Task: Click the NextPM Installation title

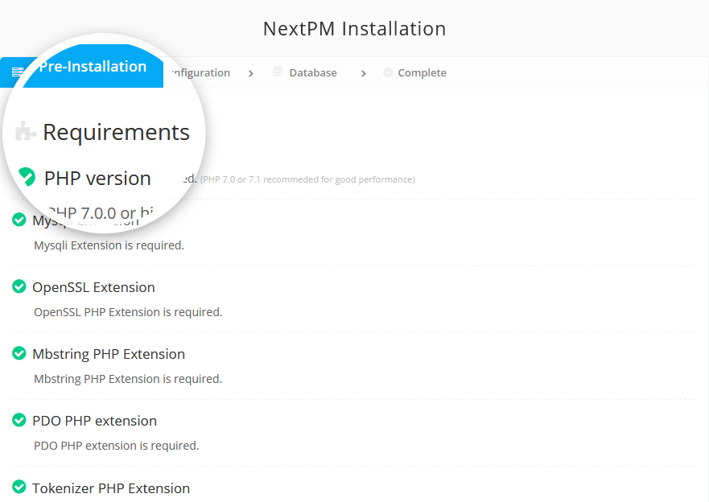Action: click(354, 28)
